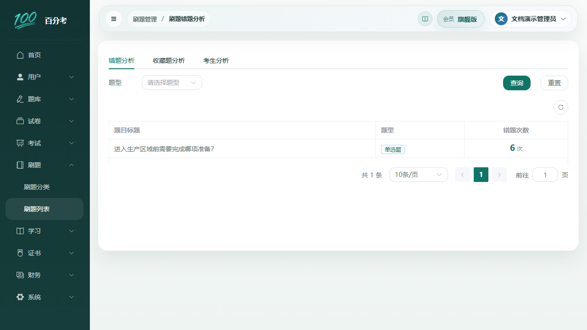Click the 用户 person icon

(20, 77)
